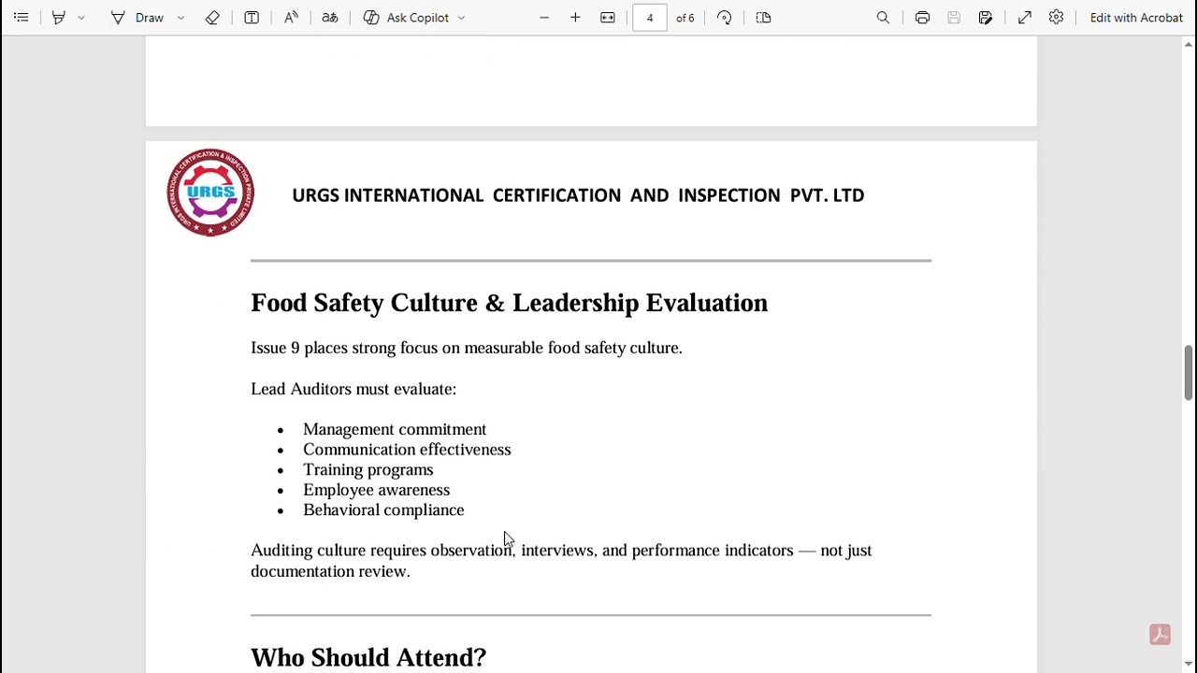This screenshot has width=1197, height=673.
Task: Select the Erase tool
Action: coord(212,18)
